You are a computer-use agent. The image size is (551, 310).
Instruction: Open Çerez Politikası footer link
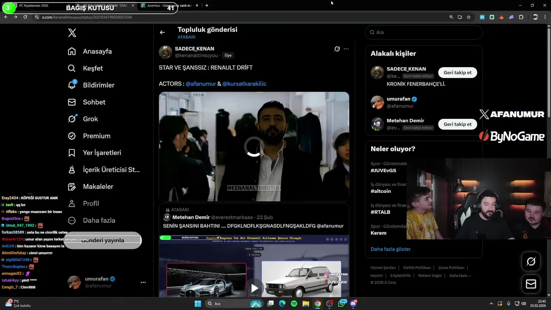pyautogui.click(x=451, y=268)
